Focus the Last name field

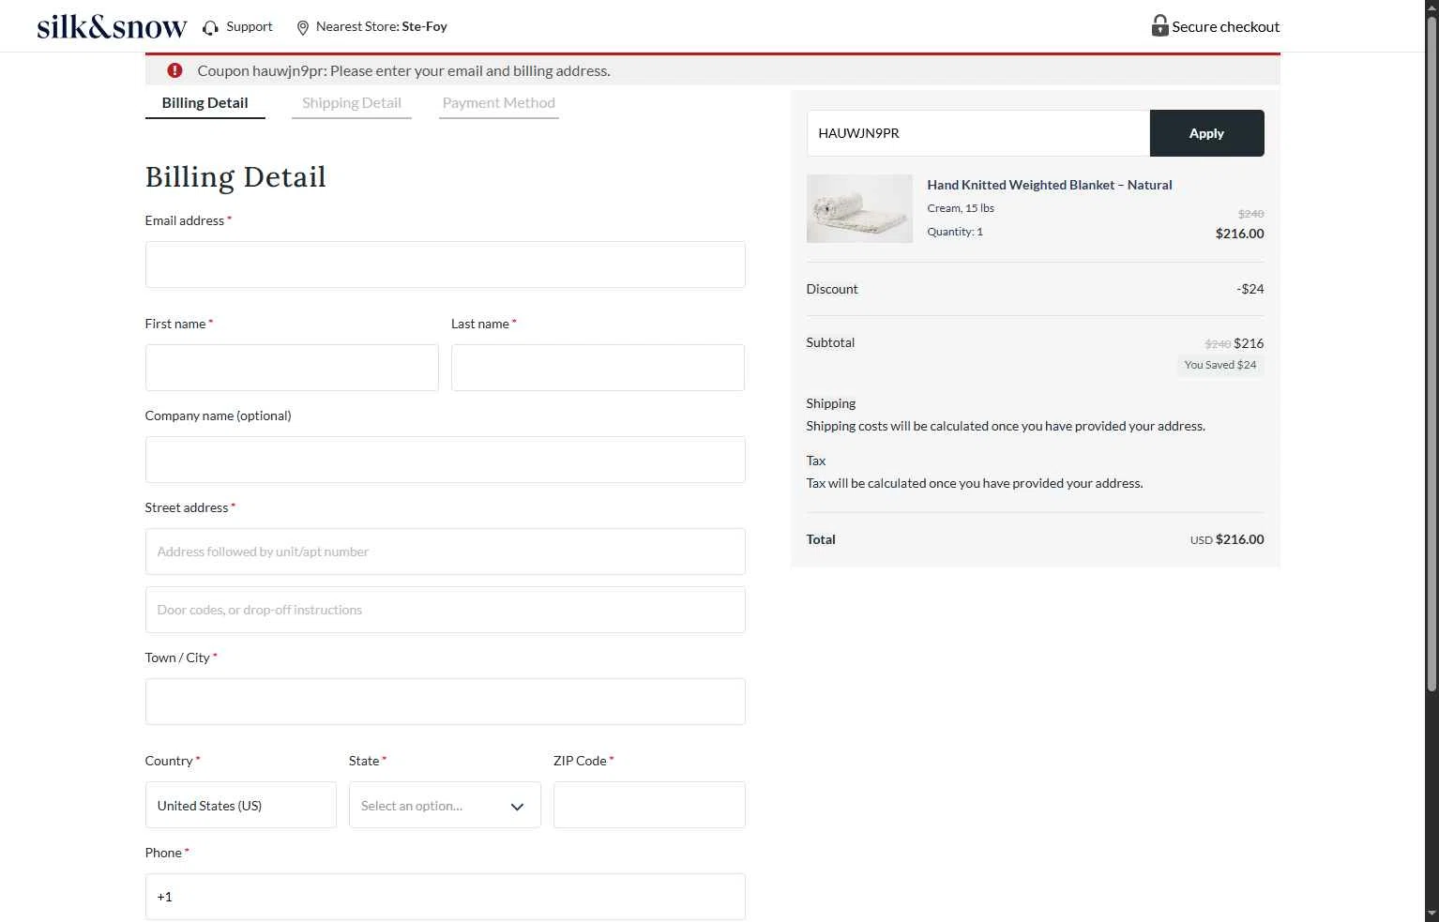coord(598,368)
